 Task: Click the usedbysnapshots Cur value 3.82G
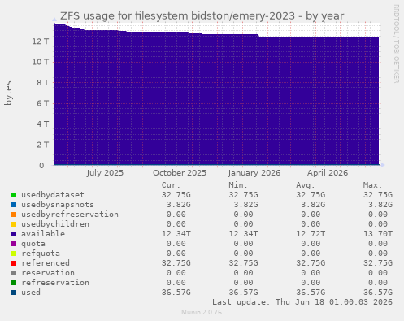[179, 205]
